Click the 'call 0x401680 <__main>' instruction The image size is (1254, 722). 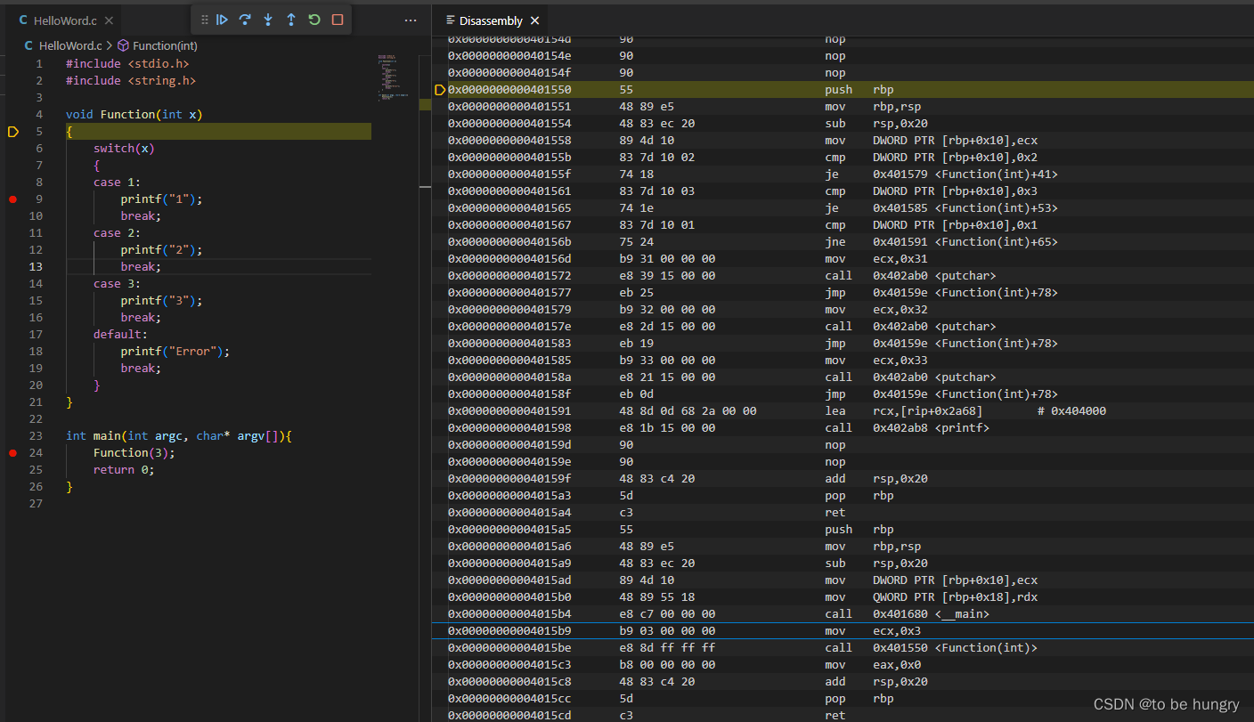click(907, 614)
